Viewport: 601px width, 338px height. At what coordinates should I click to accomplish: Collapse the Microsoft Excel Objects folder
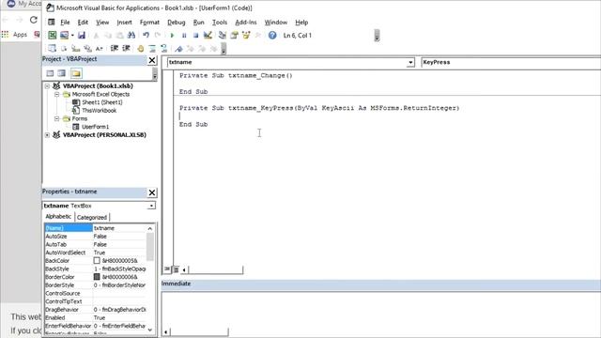click(x=56, y=94)
